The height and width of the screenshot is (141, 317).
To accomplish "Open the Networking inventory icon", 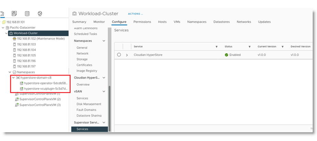I will click(x=40, y=13).
